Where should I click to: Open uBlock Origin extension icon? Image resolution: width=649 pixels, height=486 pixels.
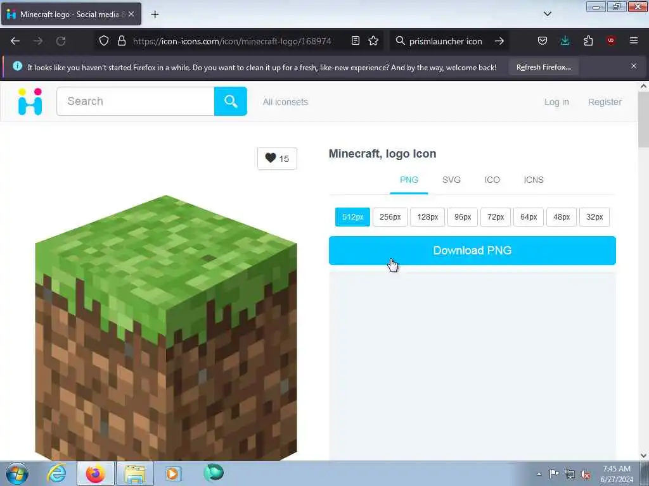point(611,40)
